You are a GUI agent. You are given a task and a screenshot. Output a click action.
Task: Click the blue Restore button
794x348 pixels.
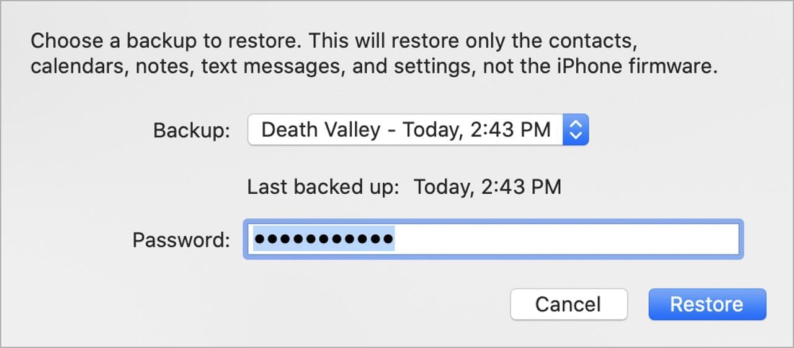pyautogui.click(x=707, y=304)
